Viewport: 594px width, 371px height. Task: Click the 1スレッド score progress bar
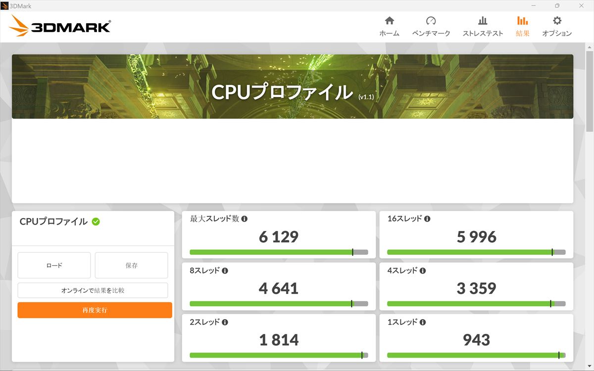coord(476,355)
